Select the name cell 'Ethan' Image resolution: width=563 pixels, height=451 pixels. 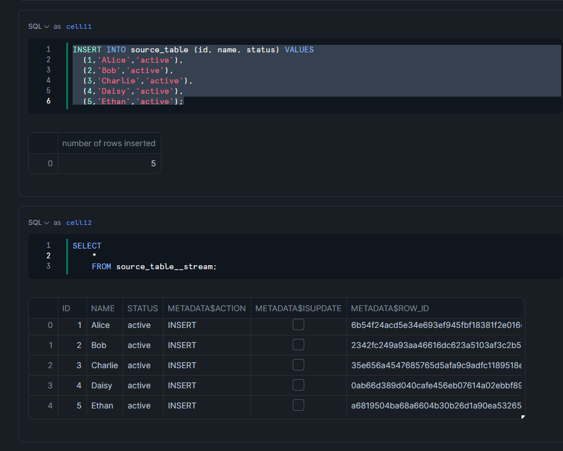[104, 406]
